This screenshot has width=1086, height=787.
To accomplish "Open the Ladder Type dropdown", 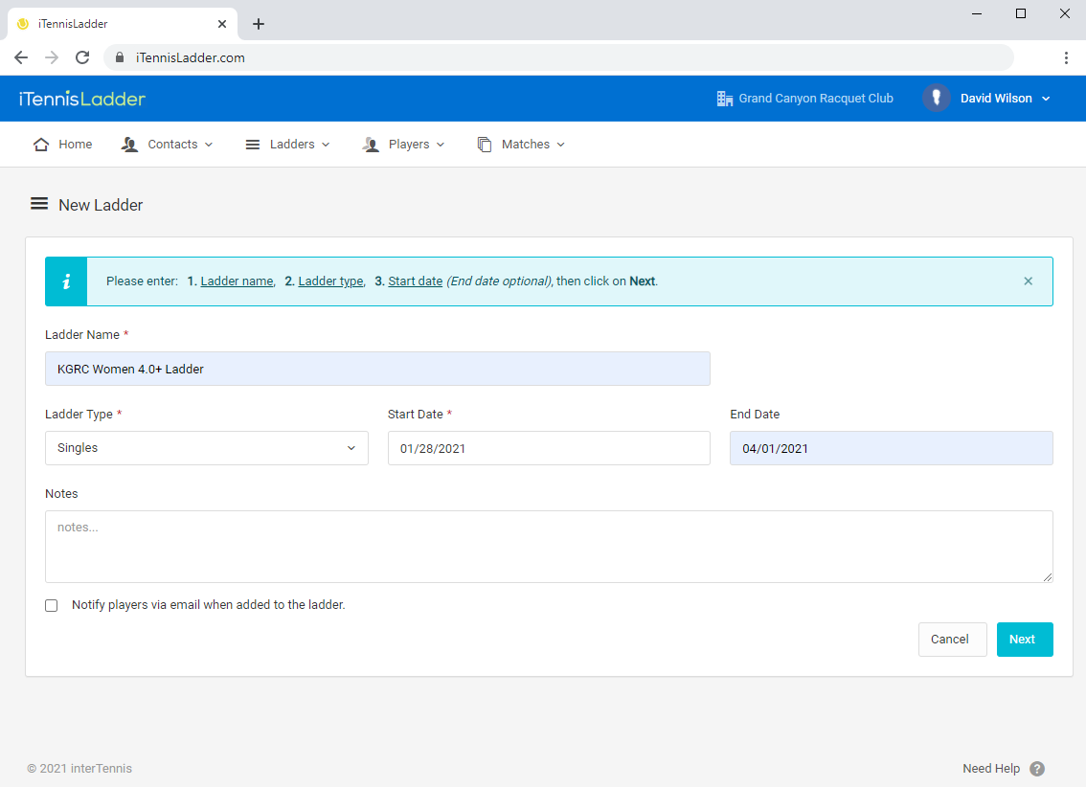I will point(206,448).
